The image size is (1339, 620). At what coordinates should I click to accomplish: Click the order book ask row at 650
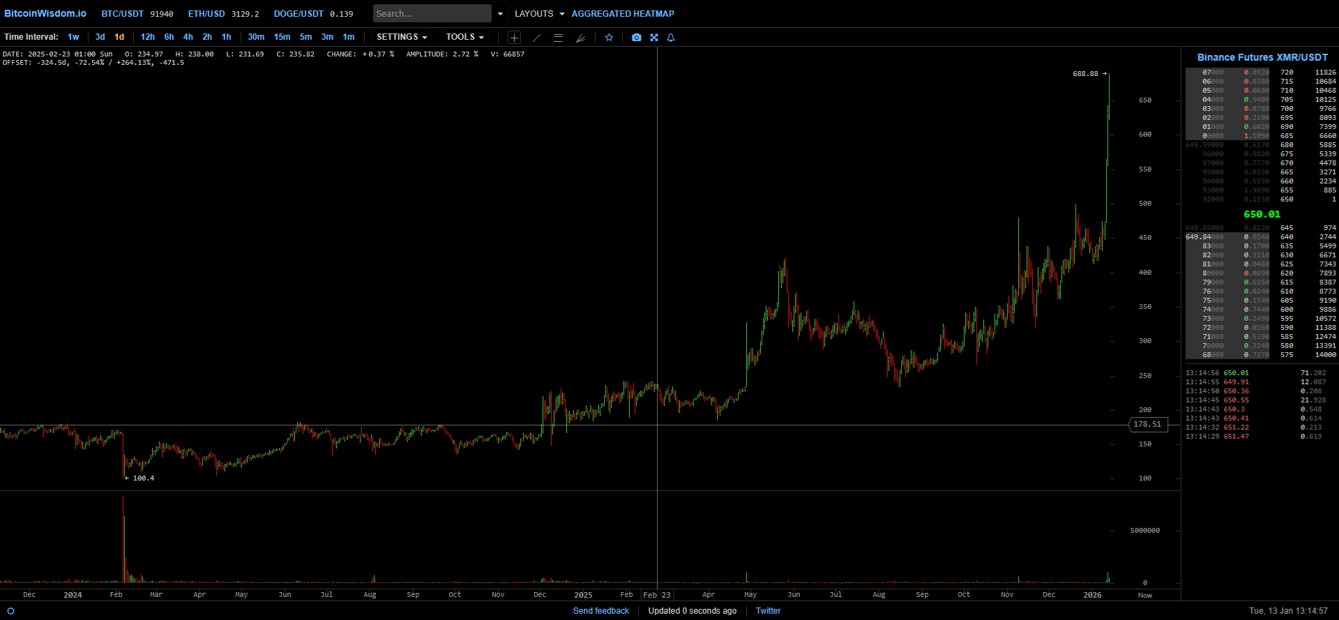tap(1261, 199)
